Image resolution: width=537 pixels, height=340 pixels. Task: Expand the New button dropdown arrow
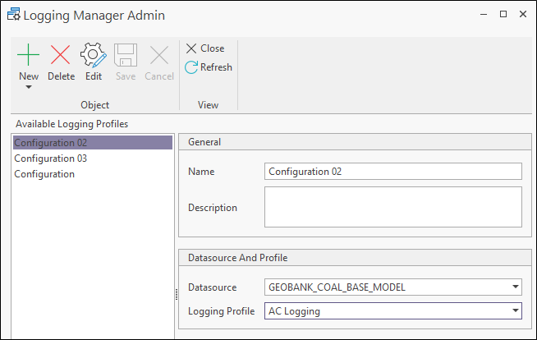(29, 86)
